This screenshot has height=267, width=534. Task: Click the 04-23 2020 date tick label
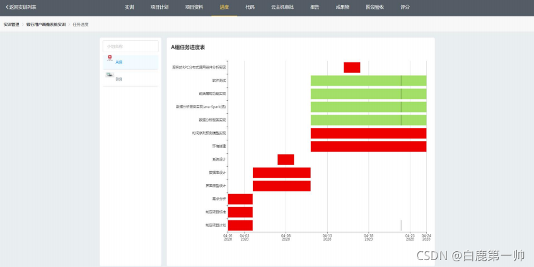(410, 237)
